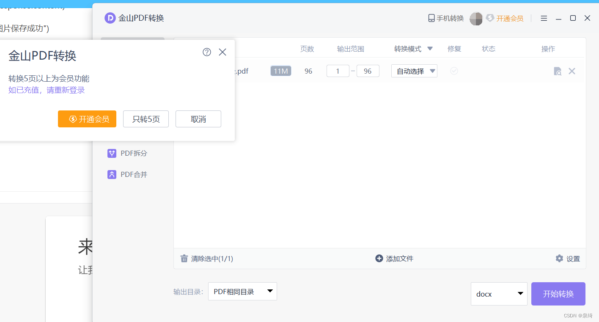Click the start page input showing 1
Image resolution: width=599 pixels, height=322 pixels.
coord(338,71)
